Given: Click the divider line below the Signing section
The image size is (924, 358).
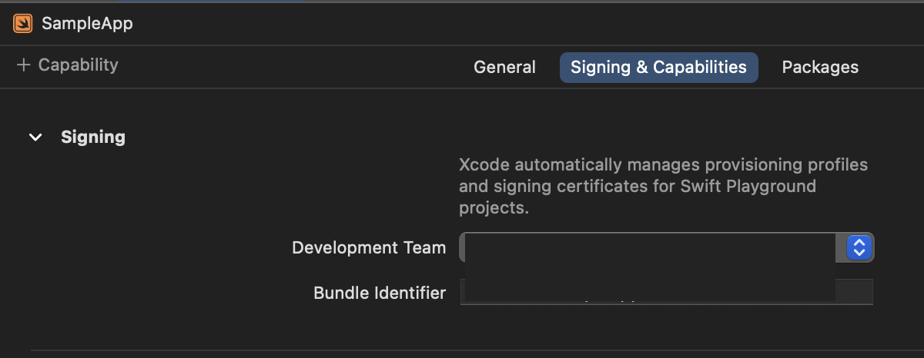Looking at the screenshot, I should click(x=477, y=350).
